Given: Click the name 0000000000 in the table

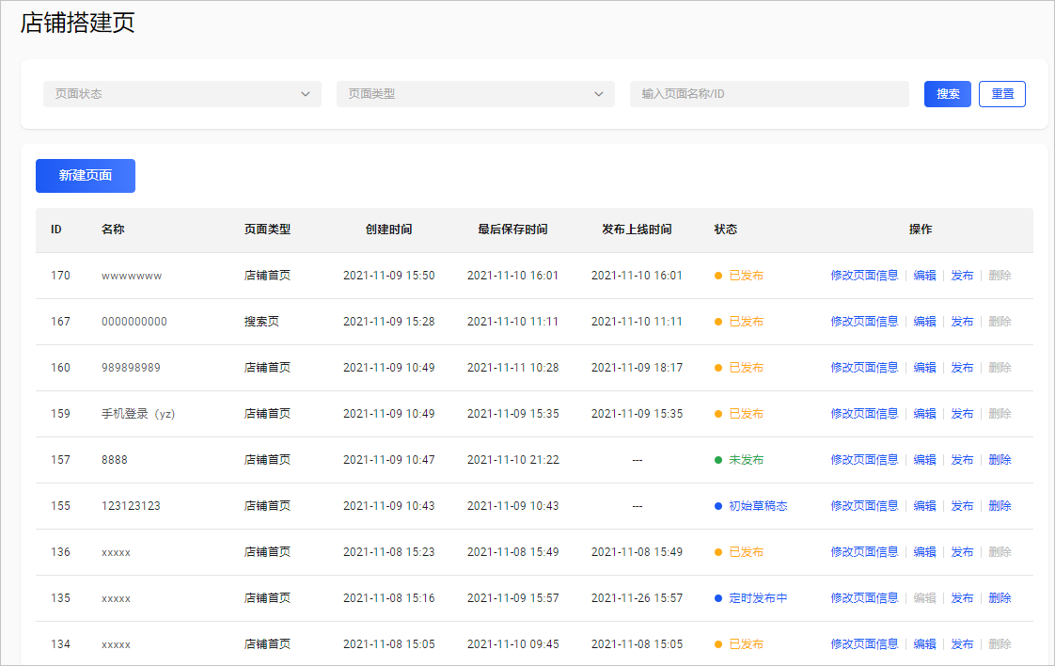Looking at the screenshot, I should tap(134, 322).
